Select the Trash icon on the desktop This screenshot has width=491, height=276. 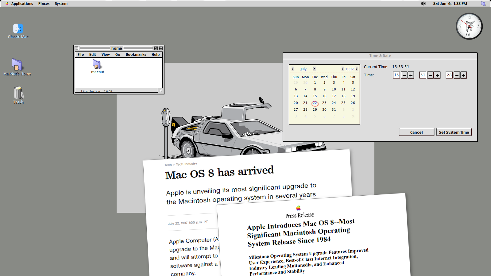click(x=18, y=93)
